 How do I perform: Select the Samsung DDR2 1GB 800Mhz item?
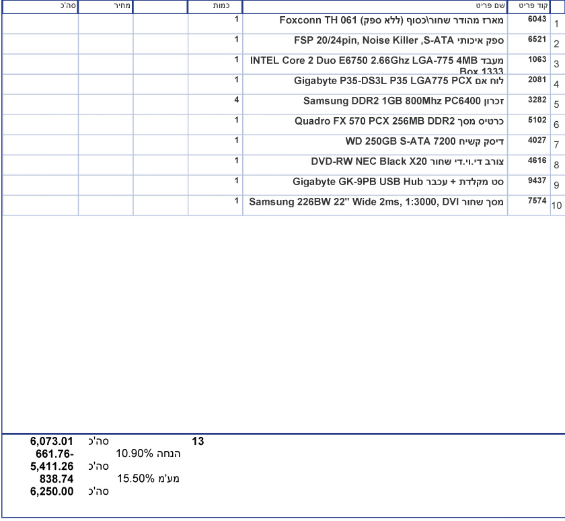[403, 101]
